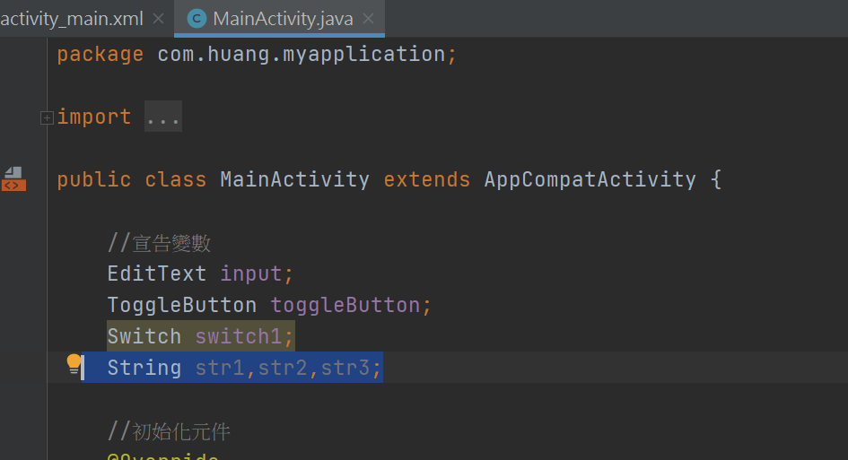The width and height of the screenshot is (848, 460).
Task: Click the highlighted switch1 variable
Action: (x=239, y=336)
